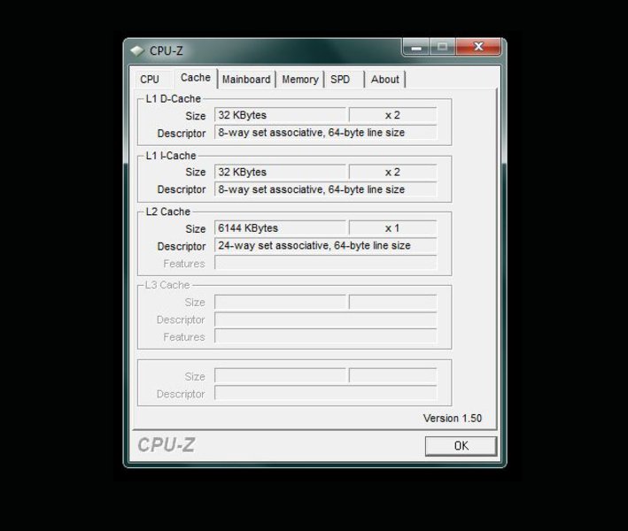Go to the Memory tab
628x531 pixels.
[300, 80]
